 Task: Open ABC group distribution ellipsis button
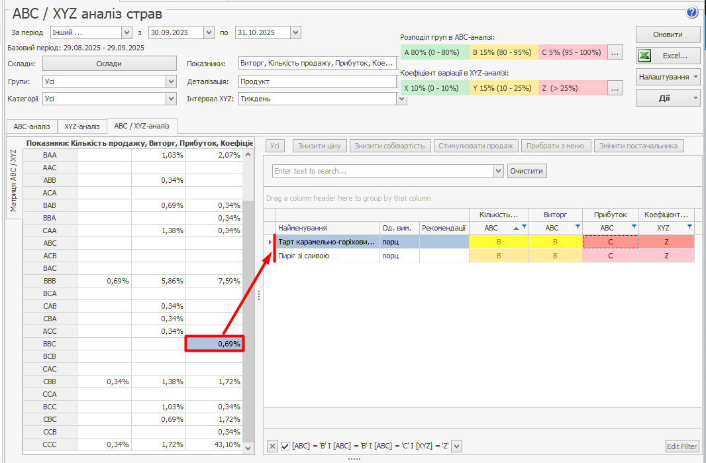(615, 52)
